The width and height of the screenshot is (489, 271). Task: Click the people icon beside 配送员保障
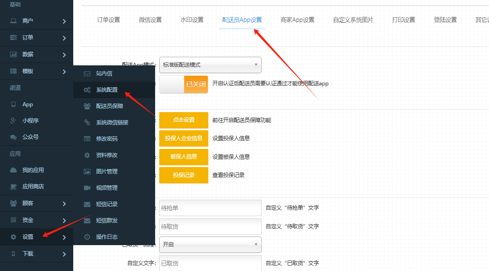[x=87, y=106]
